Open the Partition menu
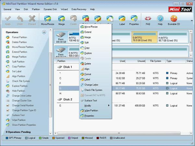This screenshot has height=146, width=195. coord(36,9)
